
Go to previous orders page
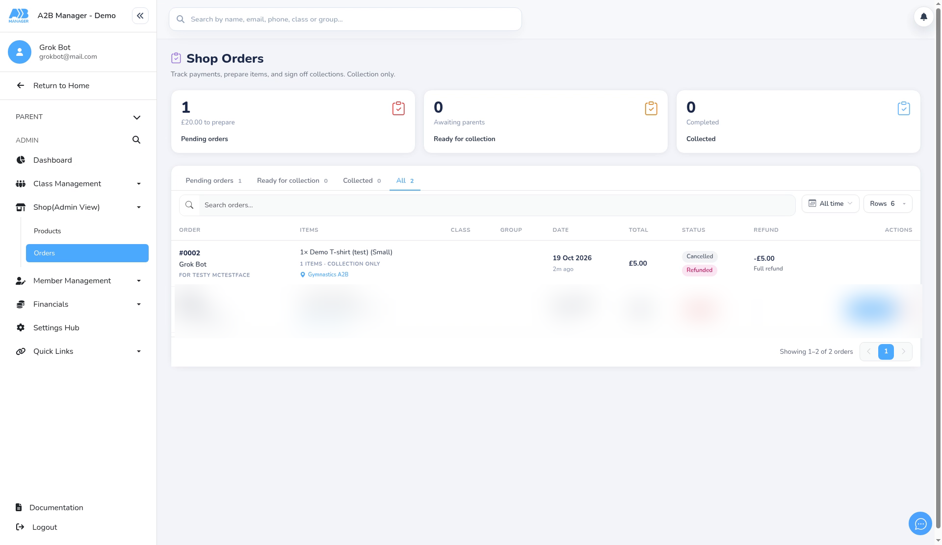coord(868,351)
